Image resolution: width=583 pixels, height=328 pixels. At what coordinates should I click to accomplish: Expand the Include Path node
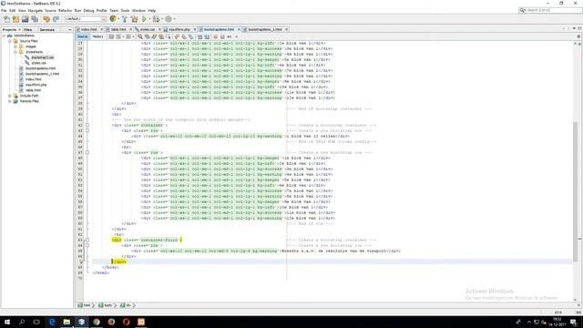[10, 96]
